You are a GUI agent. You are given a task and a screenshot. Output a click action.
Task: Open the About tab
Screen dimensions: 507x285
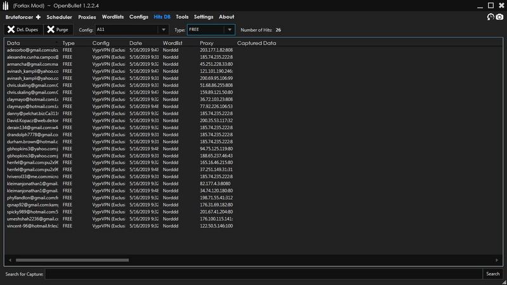tap(226, 17)
